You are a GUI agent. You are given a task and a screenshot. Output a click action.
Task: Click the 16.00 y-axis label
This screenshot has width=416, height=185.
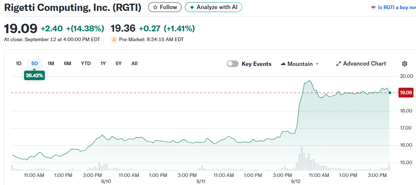click(406, 145)
